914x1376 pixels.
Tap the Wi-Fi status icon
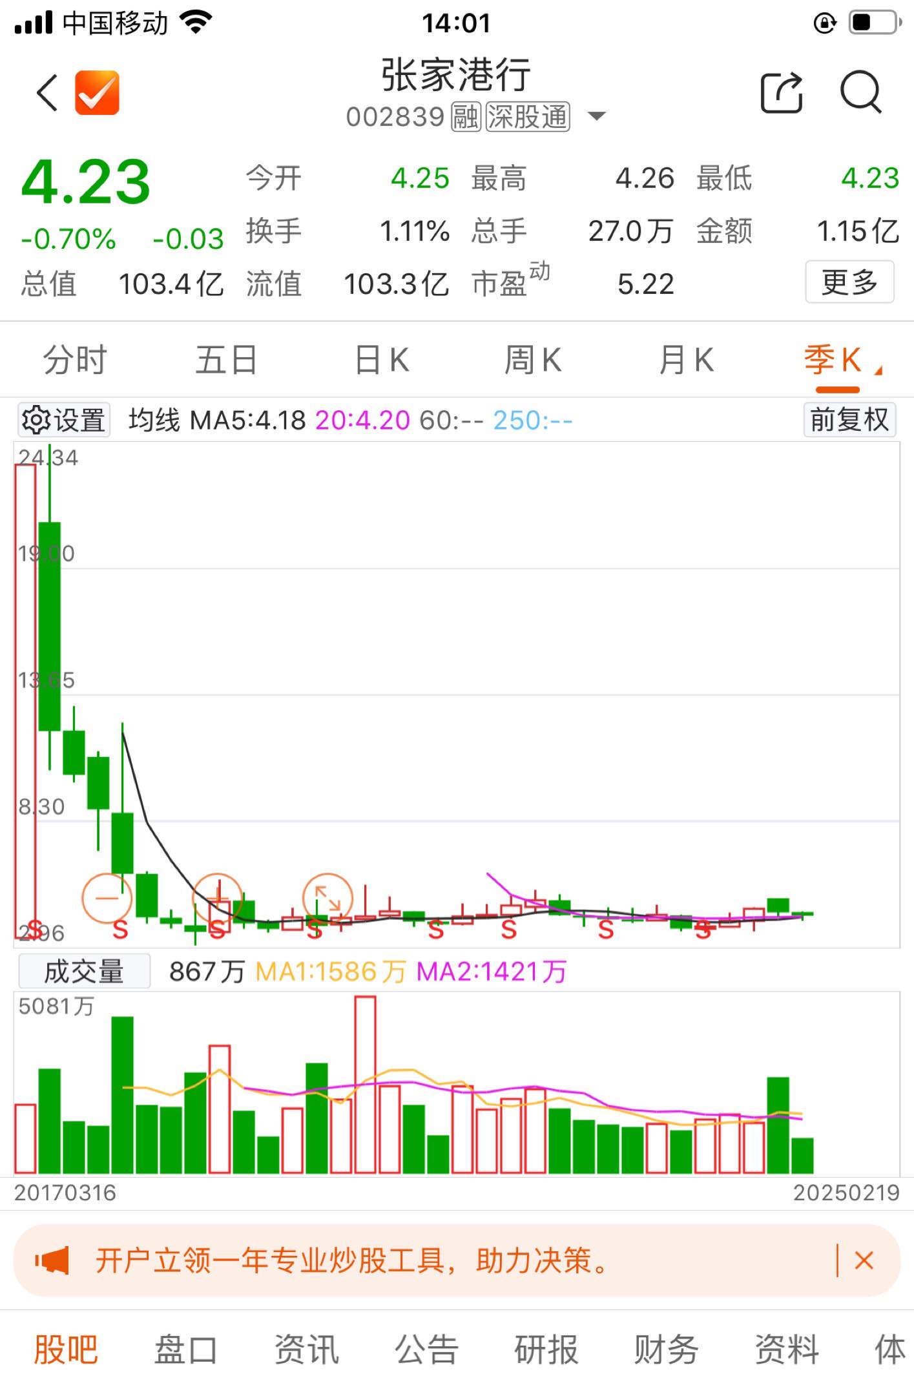(197, 23)
